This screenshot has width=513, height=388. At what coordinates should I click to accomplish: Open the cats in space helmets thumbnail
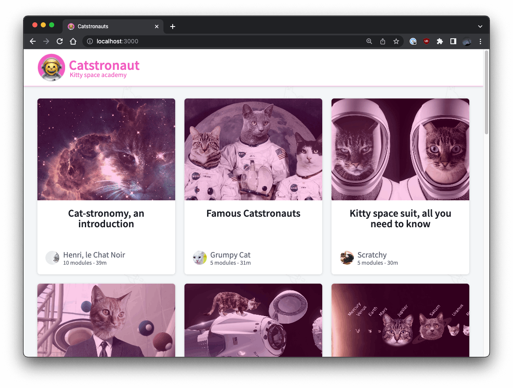pos(400,149)
